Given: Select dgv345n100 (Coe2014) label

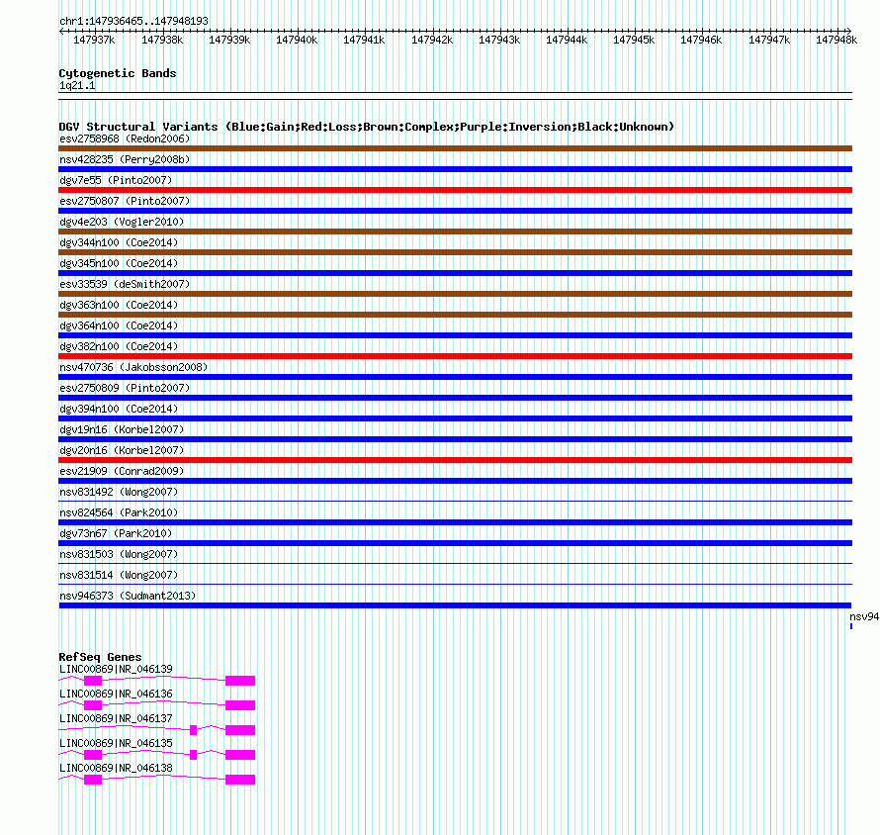Looking at the screenshot, I should pyautogui.click(x=119, y=263).
